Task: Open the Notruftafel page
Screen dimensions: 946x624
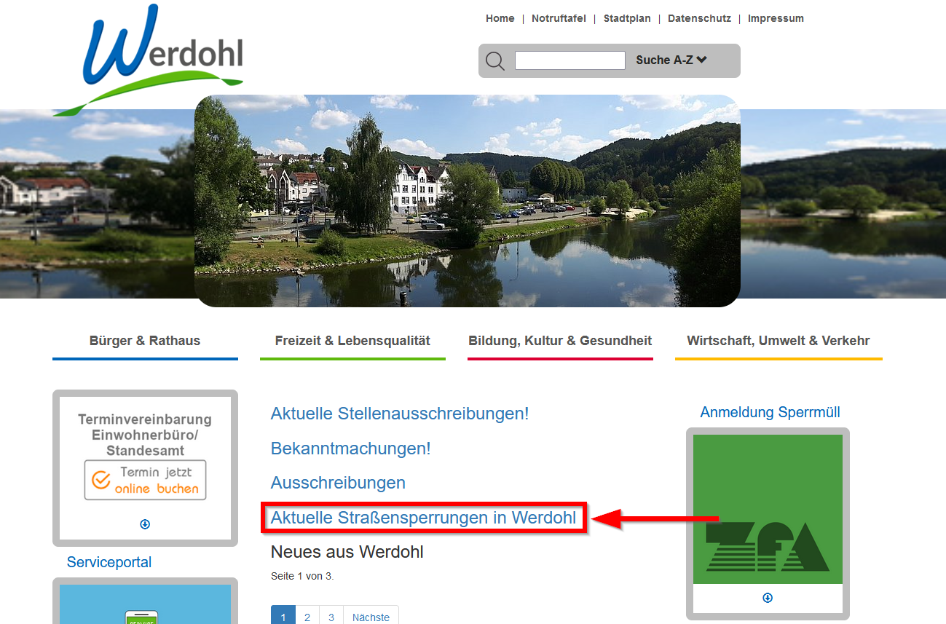Action: pyautogui.click(x=559, y=18)
